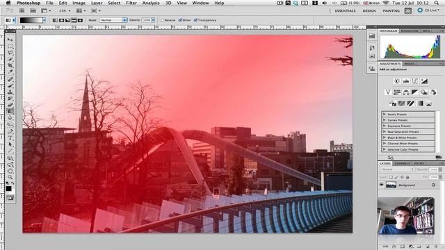Select the Eraser tool
Screen dimensions: 445x250
10,105
